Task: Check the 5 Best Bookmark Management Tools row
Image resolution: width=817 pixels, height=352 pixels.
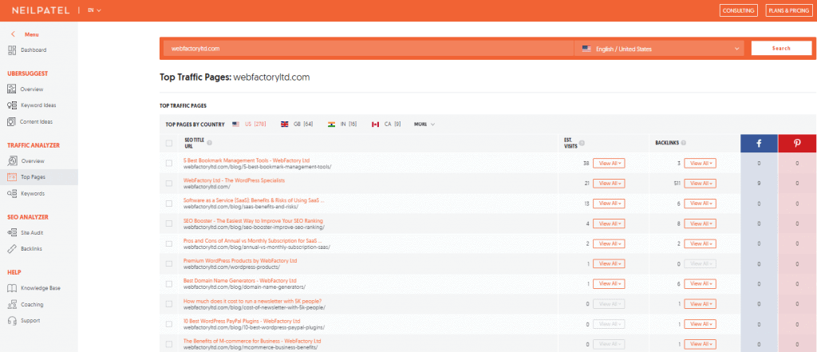Action: pos(169,163)
